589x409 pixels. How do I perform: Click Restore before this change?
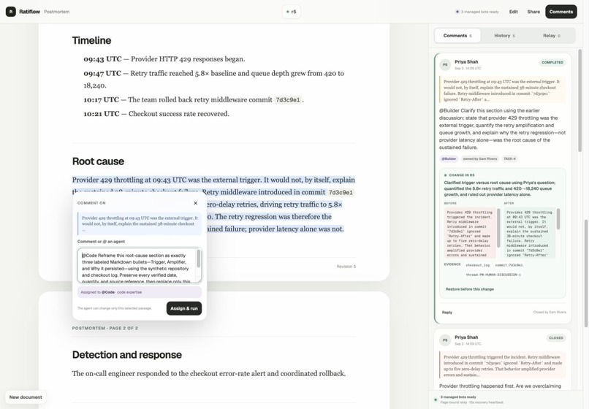(x=470, y=289)
